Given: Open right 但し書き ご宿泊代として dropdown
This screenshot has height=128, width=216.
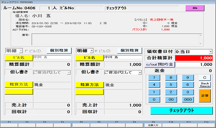Looking at the screenshot, I should click(140, 72).
